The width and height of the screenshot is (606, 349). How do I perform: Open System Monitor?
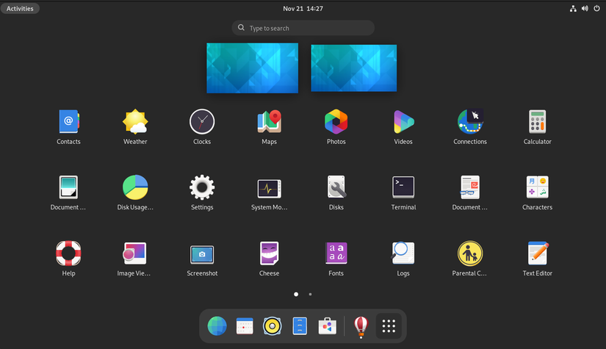269,193
